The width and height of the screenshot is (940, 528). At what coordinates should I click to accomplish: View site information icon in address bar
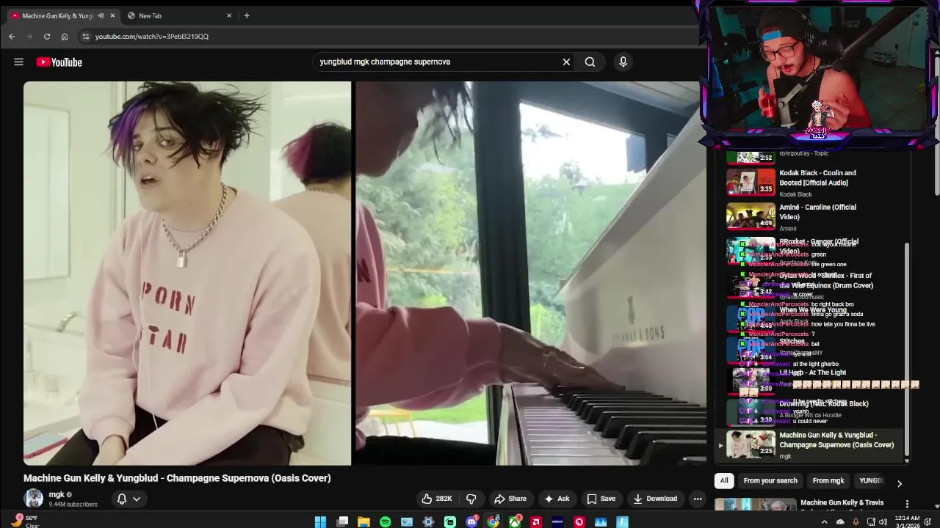tap(85, 37)
